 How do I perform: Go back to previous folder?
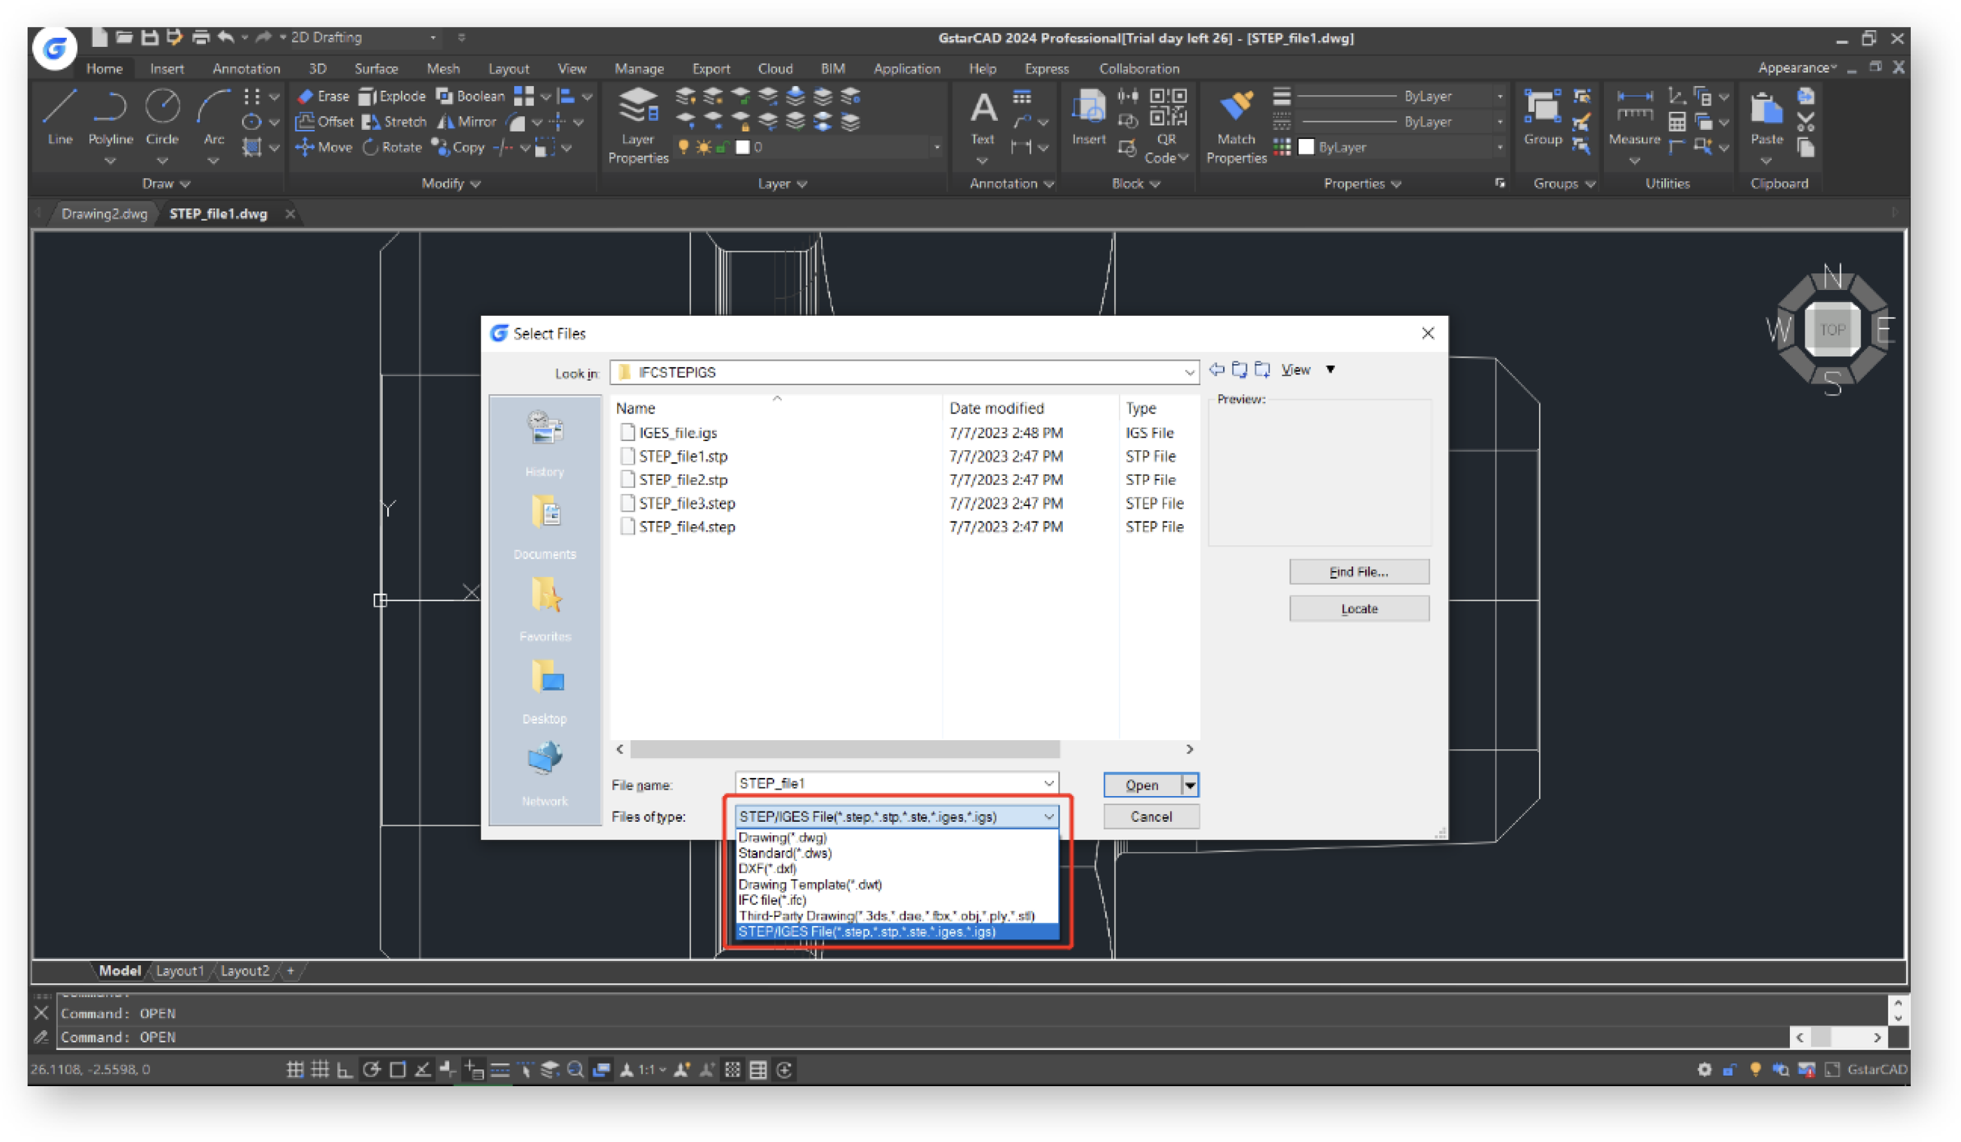(1216, 370)
